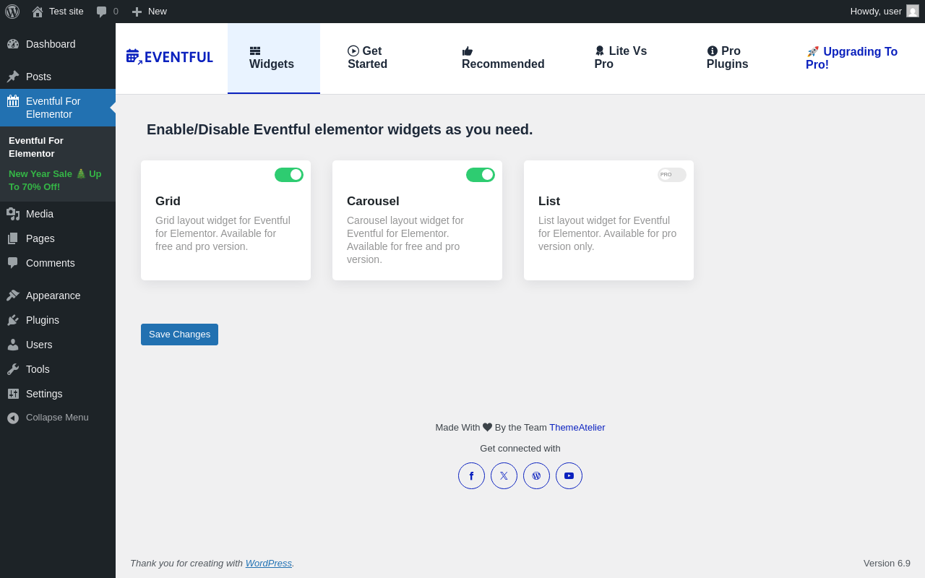This screenshot has width=925, height=578.
Task: Click the Settings sliders icon
Action: [13, 394]
